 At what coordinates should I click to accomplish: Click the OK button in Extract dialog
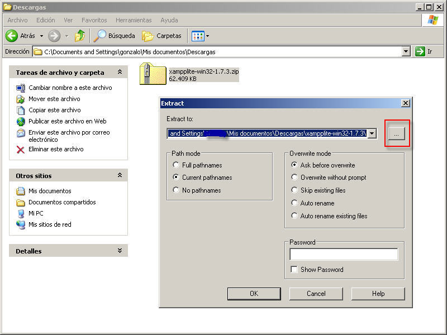(x=254, y=294)
